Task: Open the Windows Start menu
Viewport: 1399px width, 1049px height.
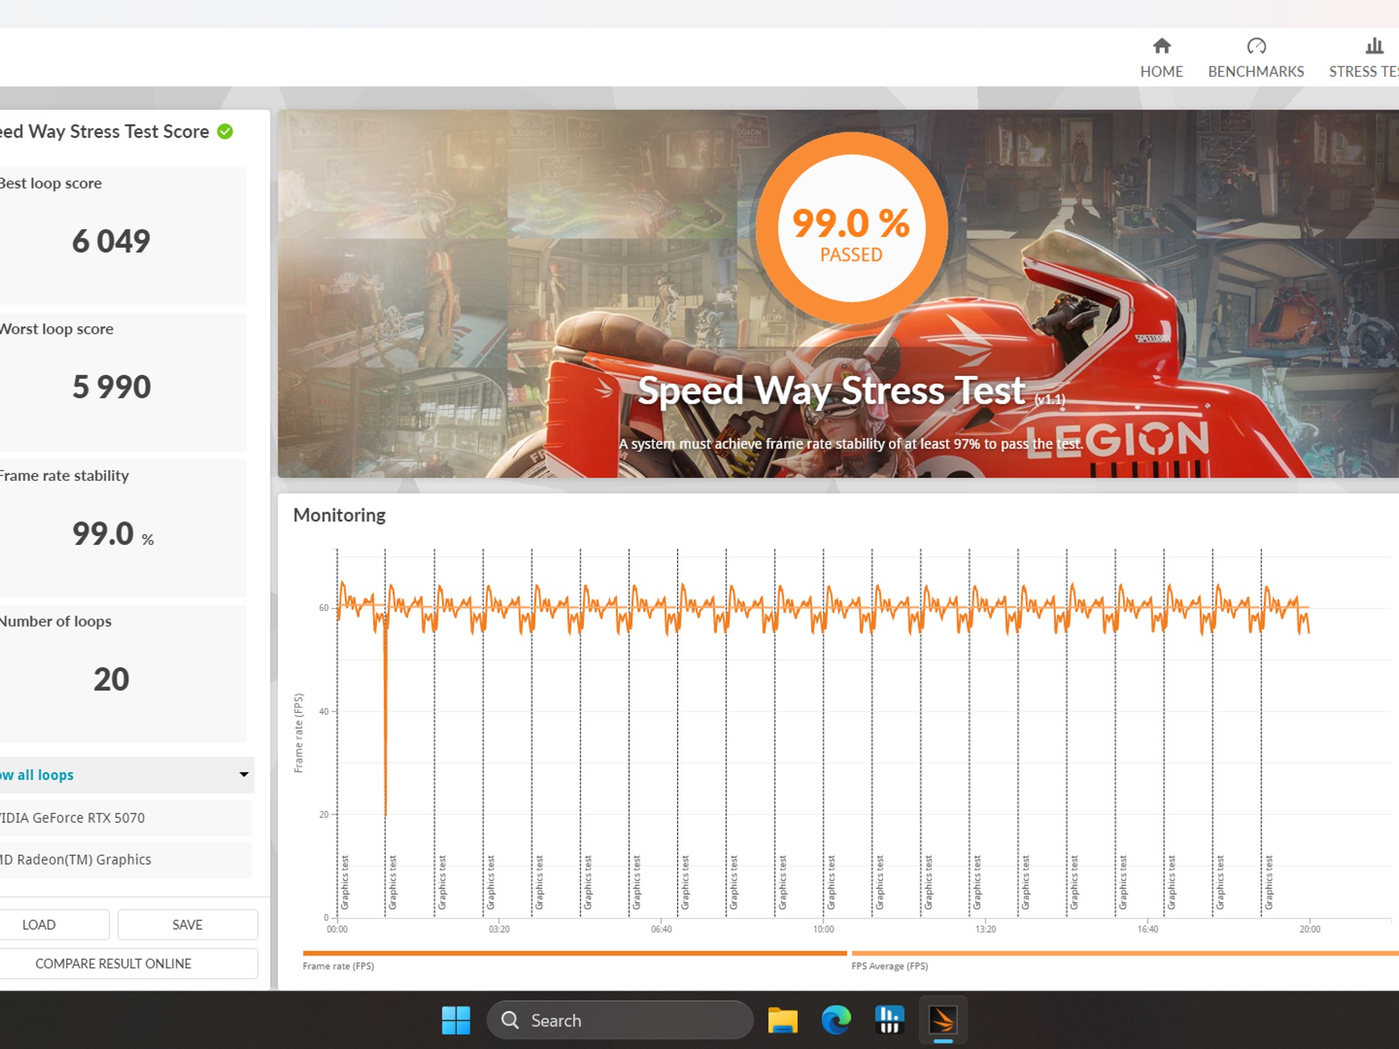Action: [x=456, y=1019]
